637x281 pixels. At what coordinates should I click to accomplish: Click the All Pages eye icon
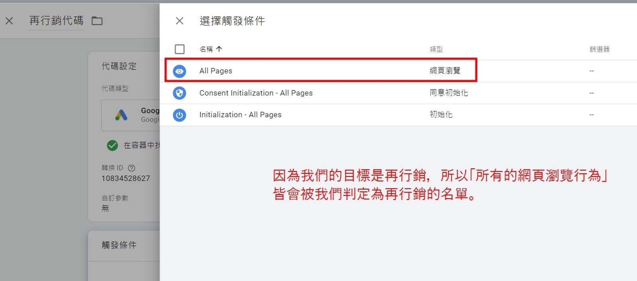180,71
